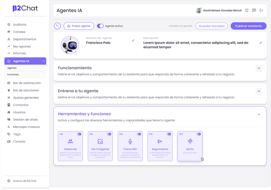
Task: Open Funciones under Agentes IA
Action: [13, 75]
